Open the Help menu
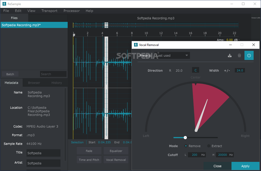 89,11
